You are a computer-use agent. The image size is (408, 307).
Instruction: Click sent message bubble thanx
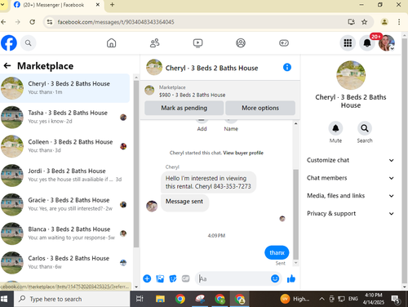[x=277, y=252]
